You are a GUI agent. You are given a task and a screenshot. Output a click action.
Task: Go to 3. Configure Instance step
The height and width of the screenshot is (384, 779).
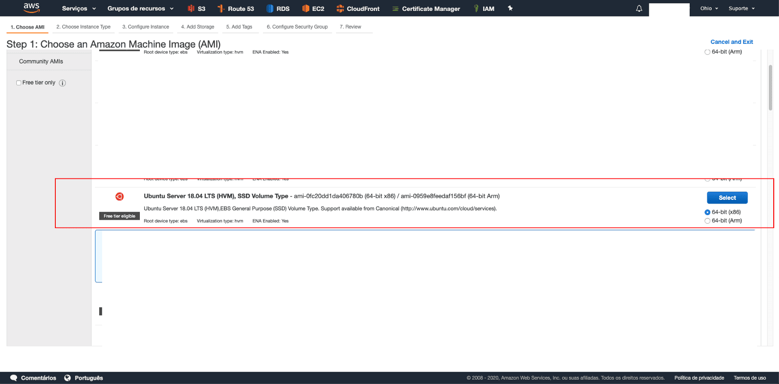146,27
